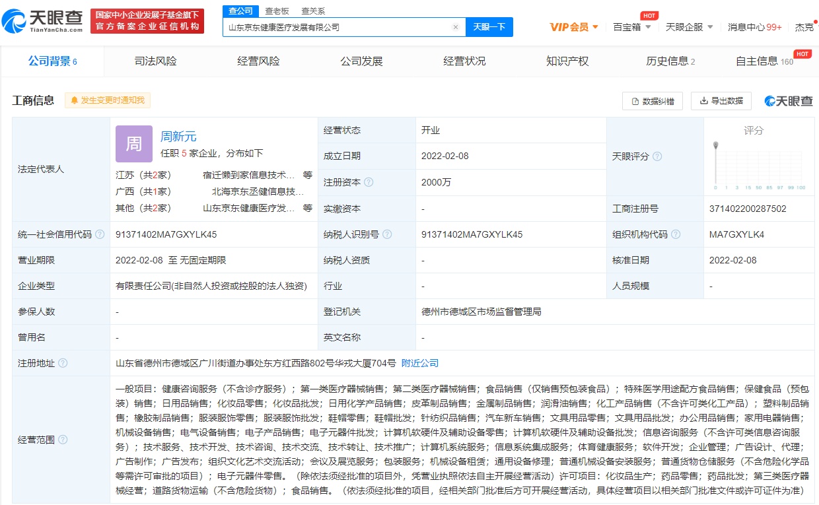Click the 天眼查 logo beside 导出数据
The width and height of the screenshot is (819, 505).
pyautogui.click(x=789, y=101)
